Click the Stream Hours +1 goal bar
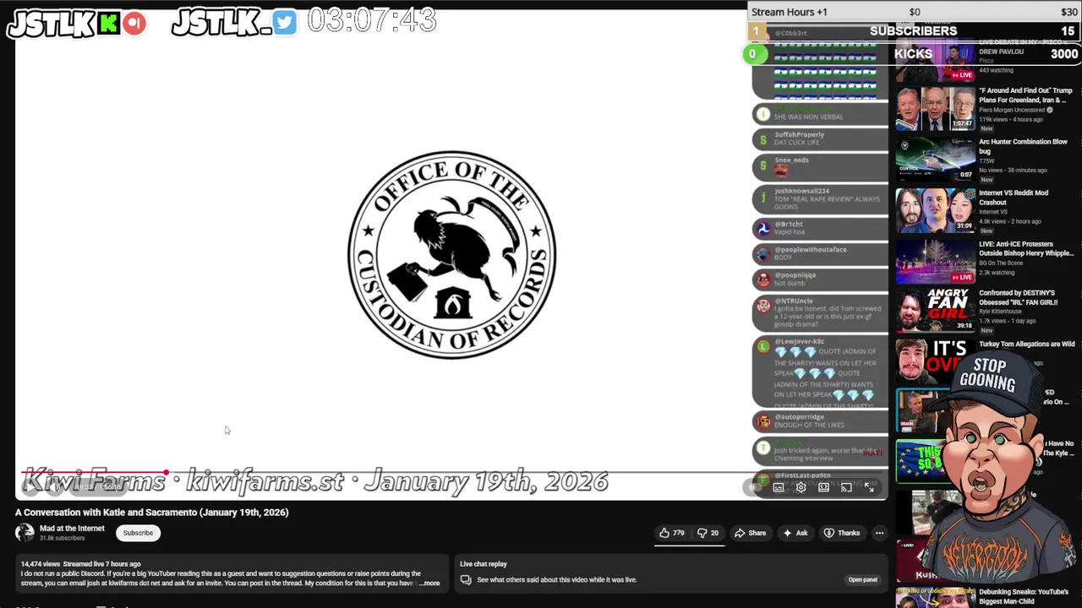The image size is (1082, 608). [x=915, y=12]
